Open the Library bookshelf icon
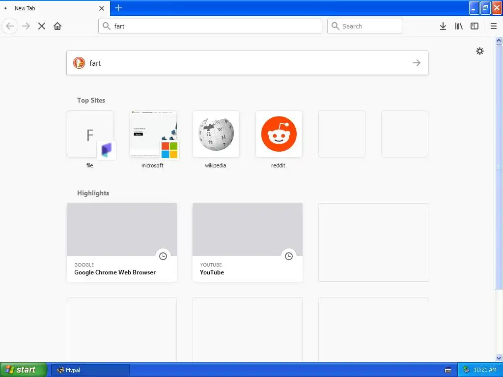The width and height of the screenshot is (503, 377). tap(459, 26)
